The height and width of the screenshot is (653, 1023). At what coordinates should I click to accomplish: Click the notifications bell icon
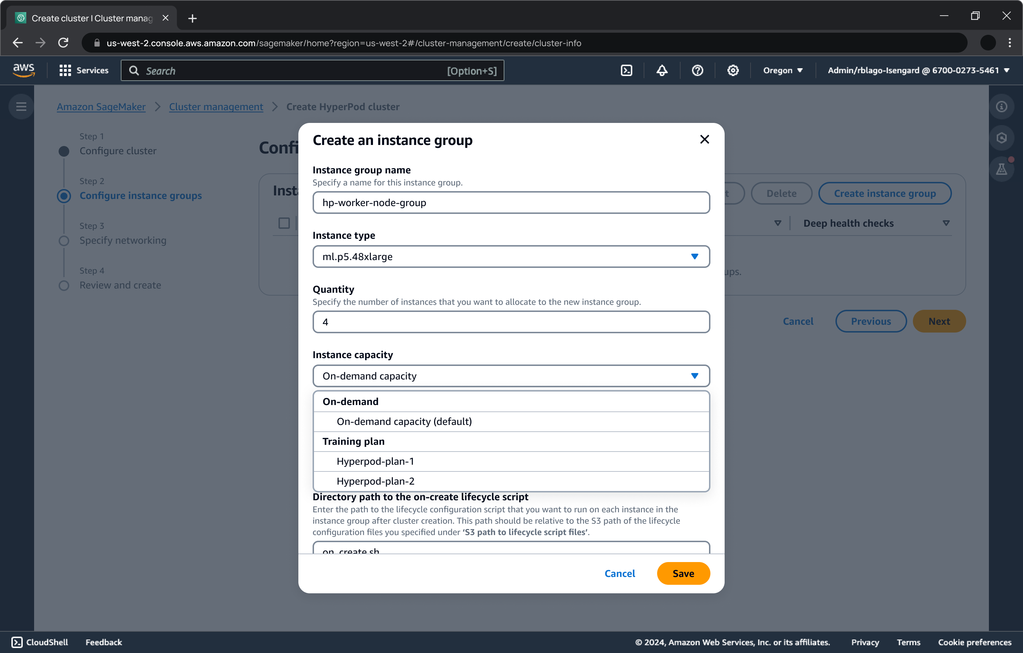(661, 71)
